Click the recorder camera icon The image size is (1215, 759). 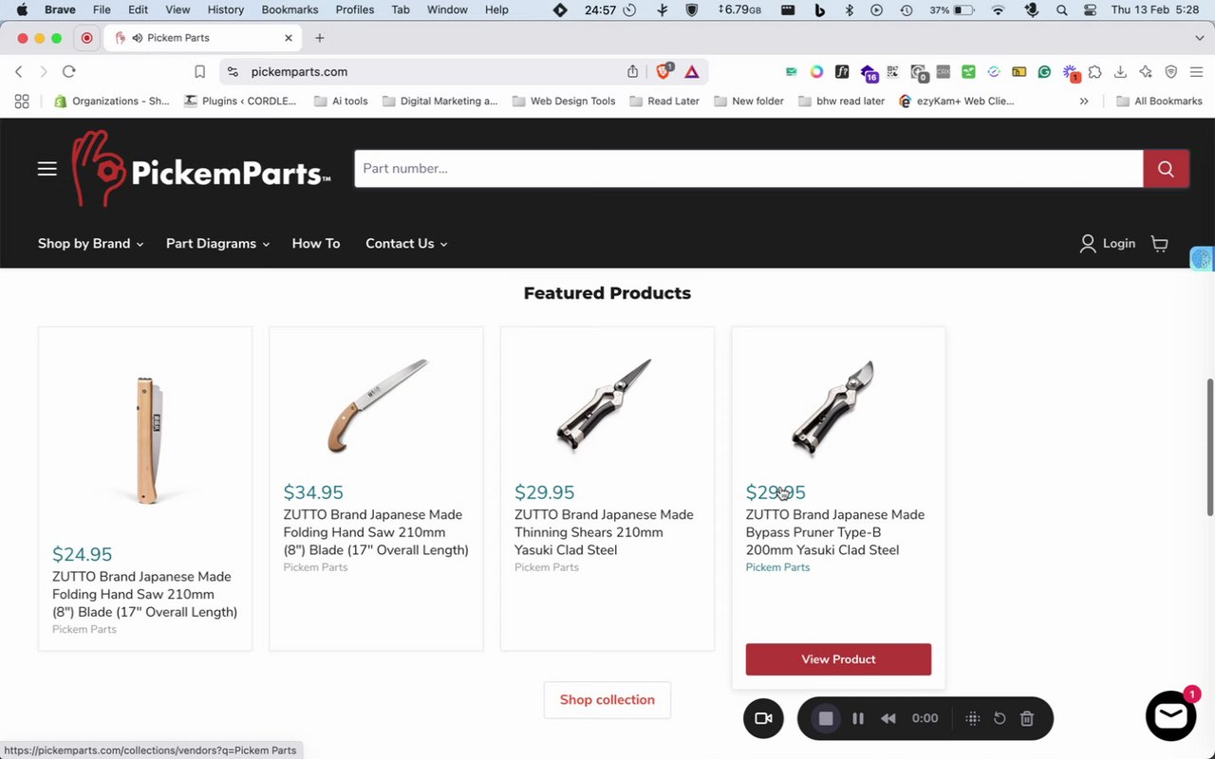coord(763,718)
